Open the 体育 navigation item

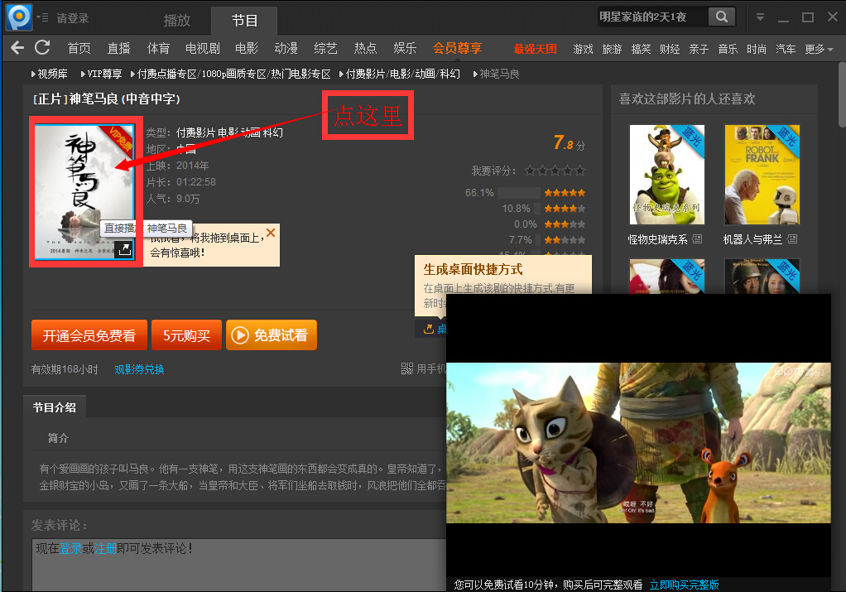pyautogui.click(x=158, y=49)
